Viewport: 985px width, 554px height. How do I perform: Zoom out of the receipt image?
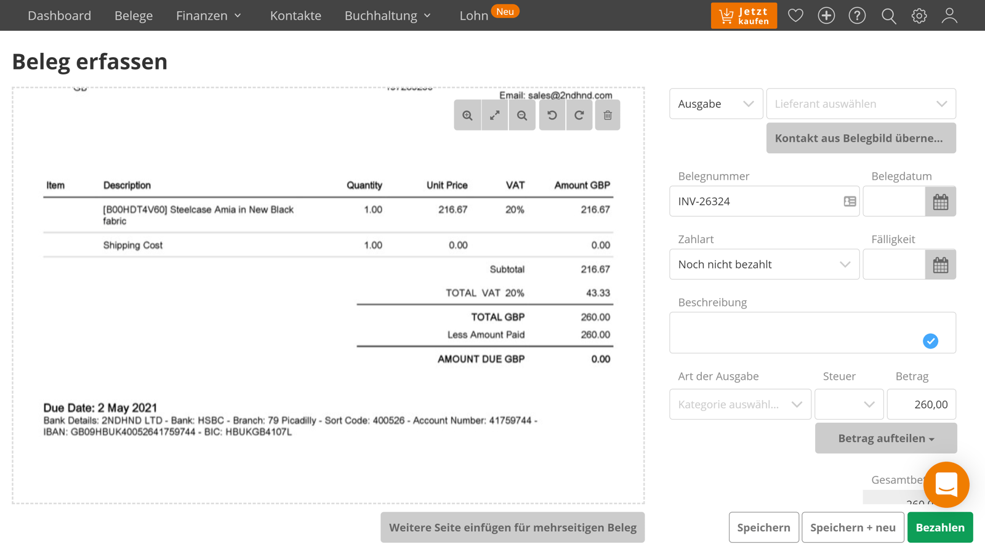pyautogui.click(x=522, y=115)
